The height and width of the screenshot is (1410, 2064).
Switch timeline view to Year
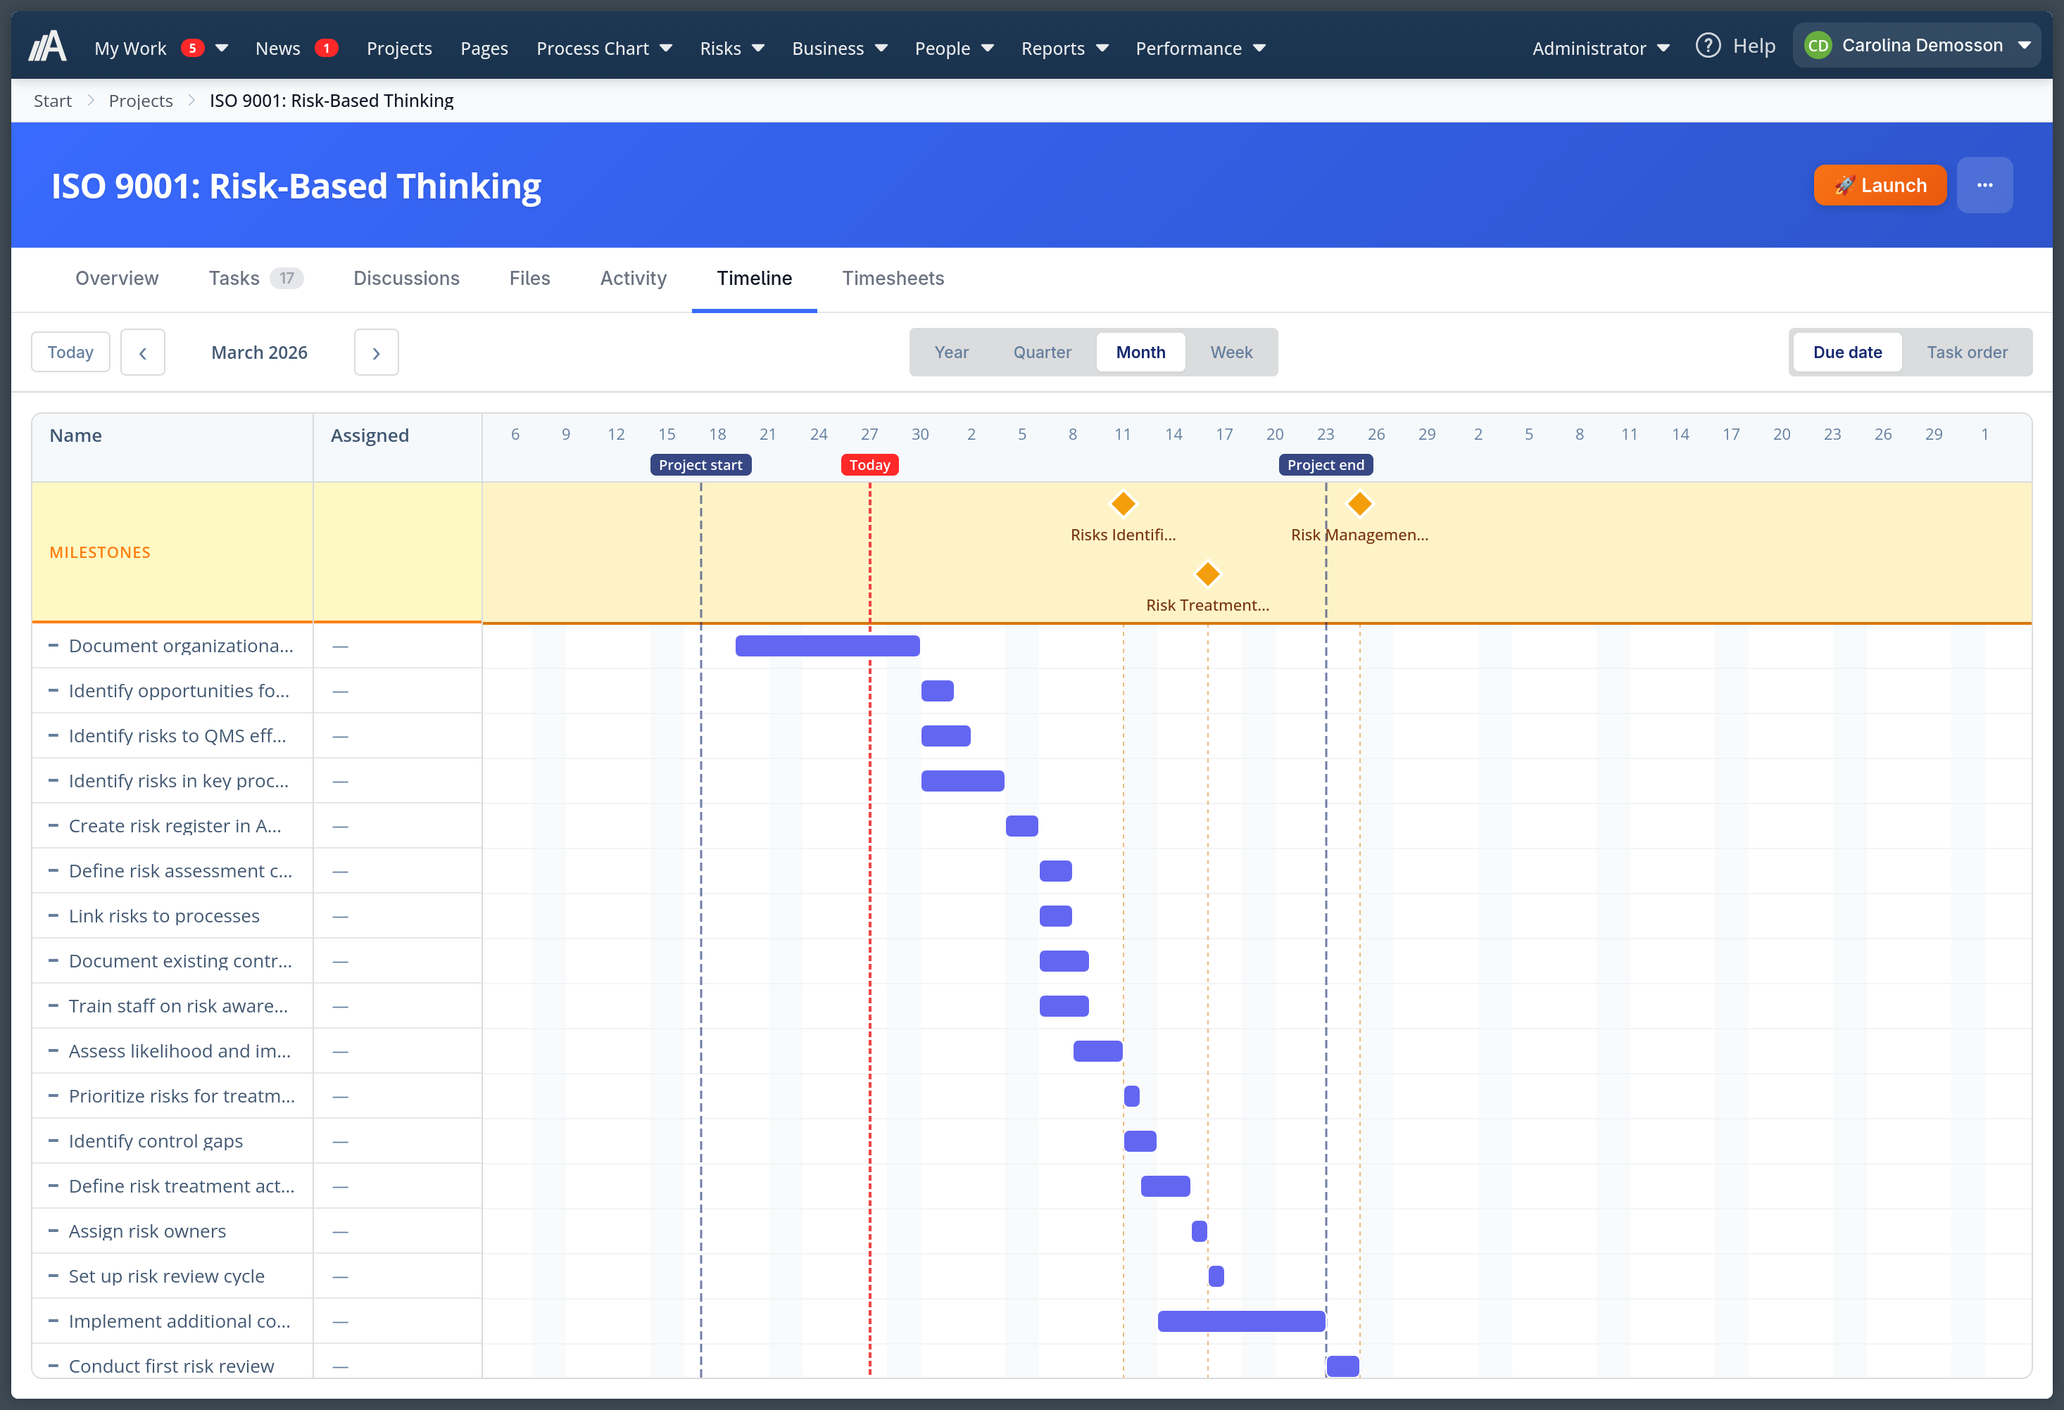(x=951, y=352)
